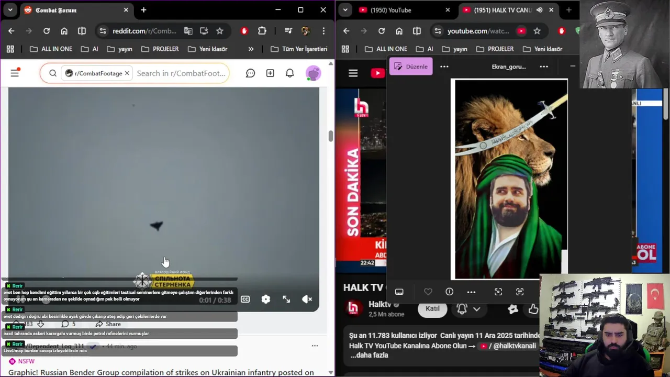This screenshot has width=670, height=377.
Task: Reload the Reddit page
Action: (x=47, y=31)
